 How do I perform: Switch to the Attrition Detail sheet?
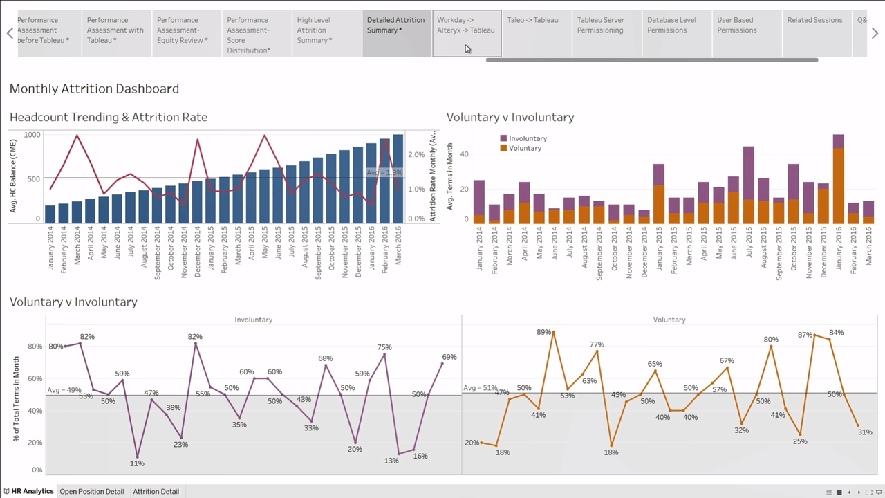(x=156, y=491)
